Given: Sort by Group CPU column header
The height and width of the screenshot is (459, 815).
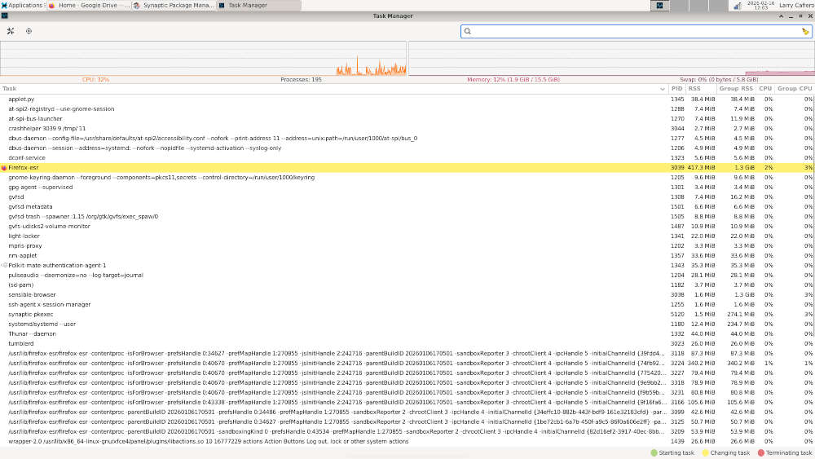Looking at the screenshot, I should 794,89.
